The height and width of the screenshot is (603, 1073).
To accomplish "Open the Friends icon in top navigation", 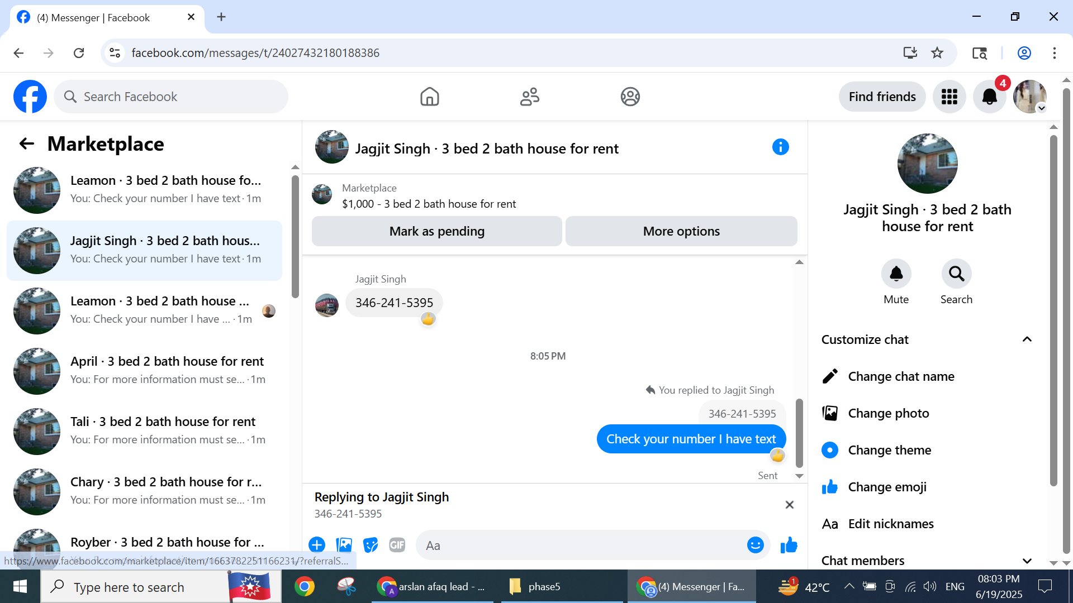I will tap(529, 97).
